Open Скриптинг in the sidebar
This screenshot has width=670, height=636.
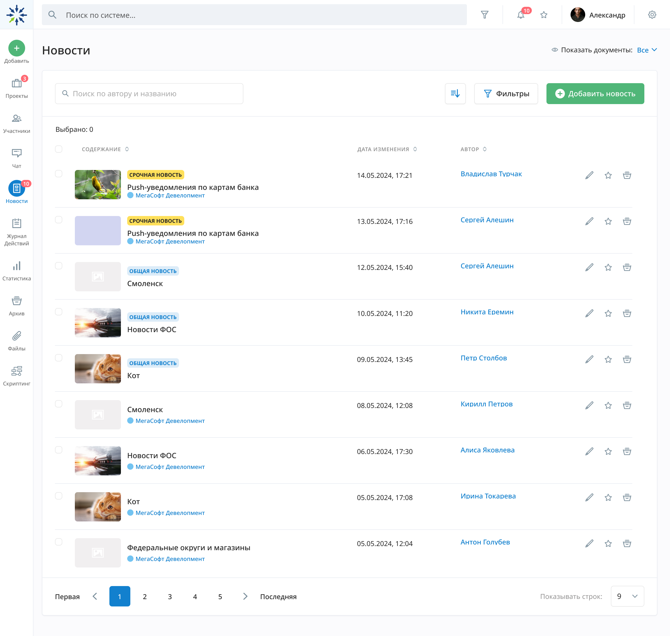click(17, 376)
